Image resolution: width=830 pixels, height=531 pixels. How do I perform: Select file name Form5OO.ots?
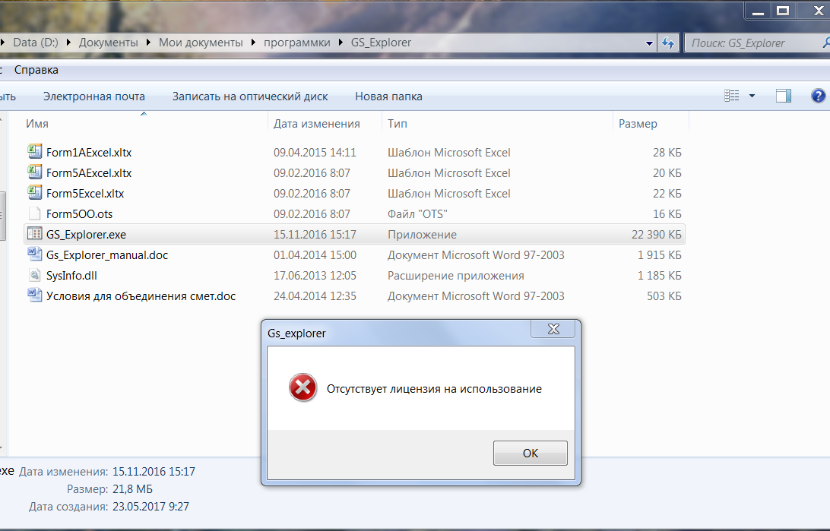pyautogui.click(x=79, y=214)
